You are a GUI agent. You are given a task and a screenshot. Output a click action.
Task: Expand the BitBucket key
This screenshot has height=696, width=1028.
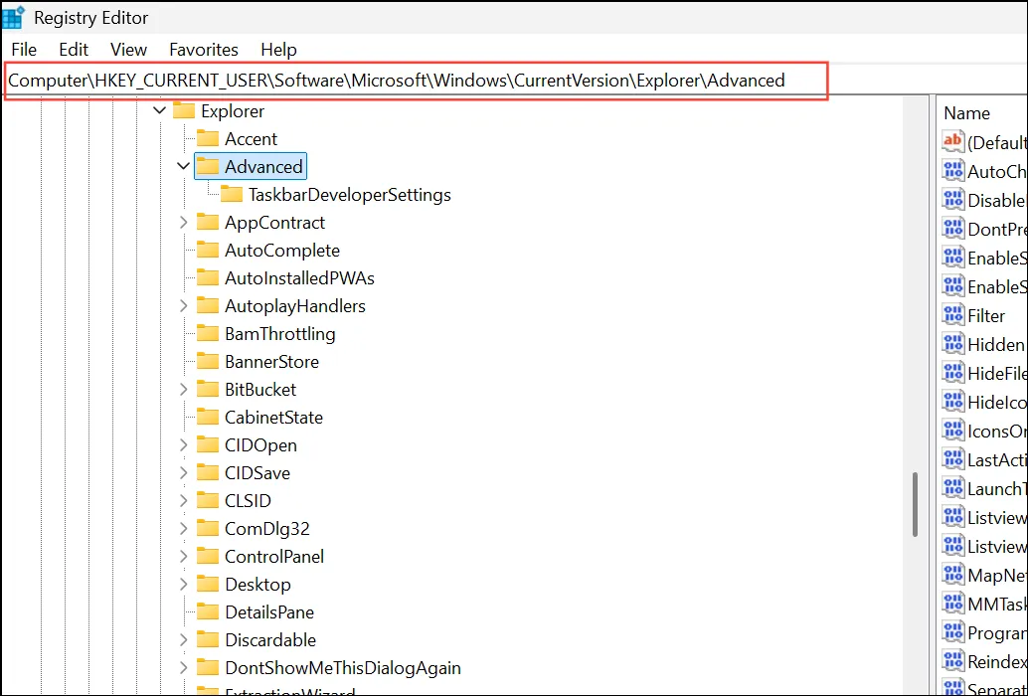coord(184,390)
